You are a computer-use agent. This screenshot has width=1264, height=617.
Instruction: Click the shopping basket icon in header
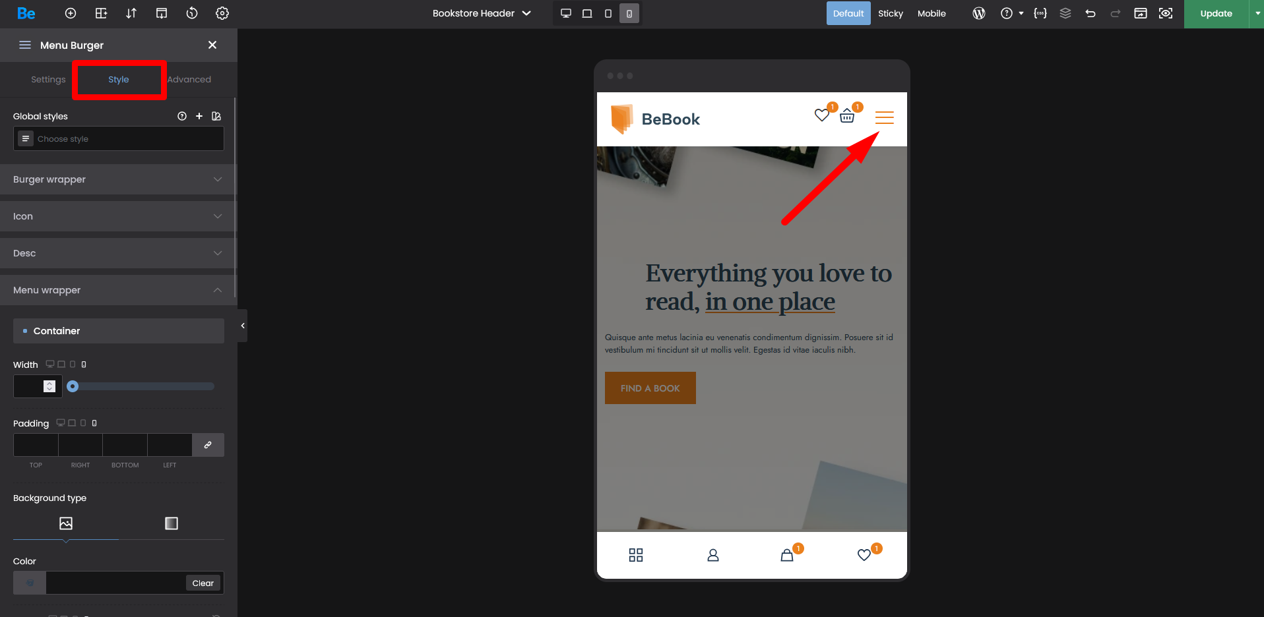(x=847, y=117)
